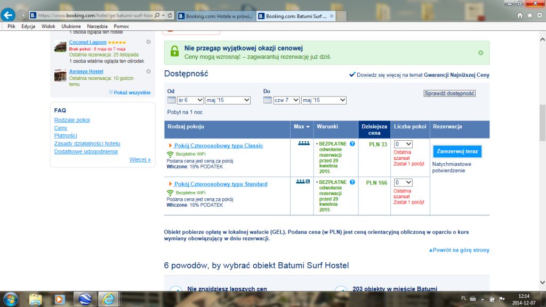Go back with the browser back arrow
Viewport: 546px width, 307px height.
tap(7, 15)
